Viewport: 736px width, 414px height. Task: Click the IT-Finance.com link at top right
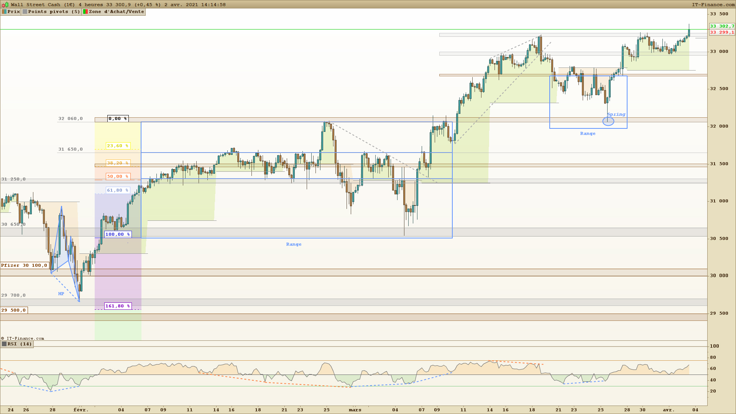[713, 5]
